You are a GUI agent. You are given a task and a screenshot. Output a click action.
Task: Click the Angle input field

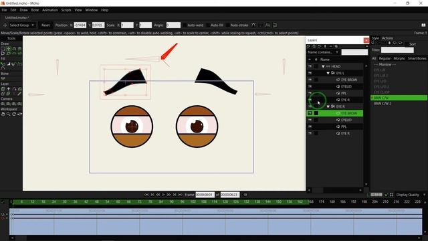(x=173, y=25)
